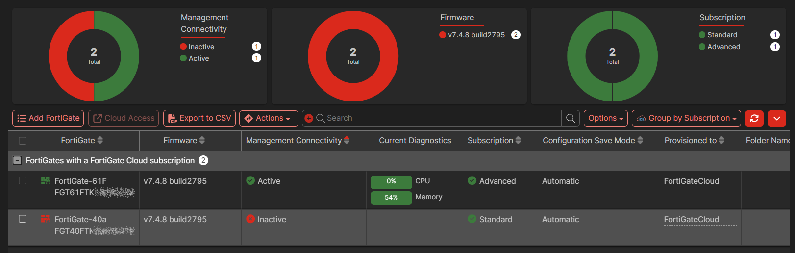
Task: Click the Export to CSV button
Action: (x=199, y=118)
